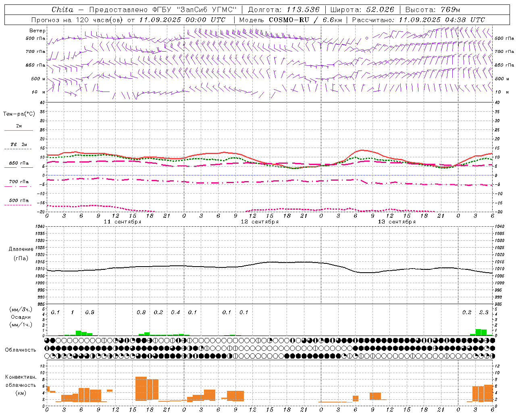Click the Давление pressure panel label
The height and width of the screenshot is (413, 516).
(x=21, y=249)
